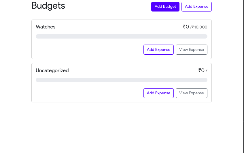Viewport: 244px width, 153px height.
Task: Click the rupee symbol in Watches spent amount
Action: [184, 27]
